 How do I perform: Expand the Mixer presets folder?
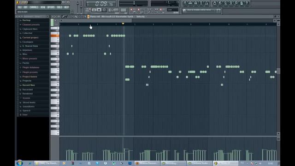[x=29, y=59]
